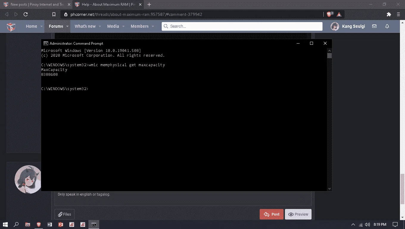View site lock security icon
405x229 pixels.
(66, 14)
